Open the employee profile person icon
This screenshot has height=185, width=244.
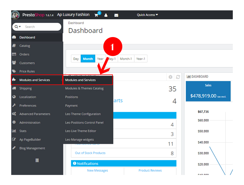(106, 15)
